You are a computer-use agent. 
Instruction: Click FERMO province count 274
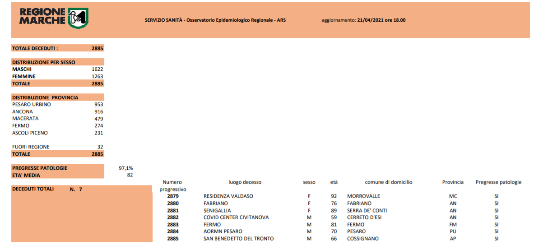click(x=99, y=126)
